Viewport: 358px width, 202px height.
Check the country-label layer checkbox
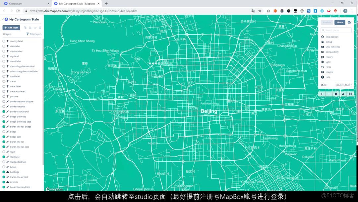pyautogui.click(x=4, y=41)
